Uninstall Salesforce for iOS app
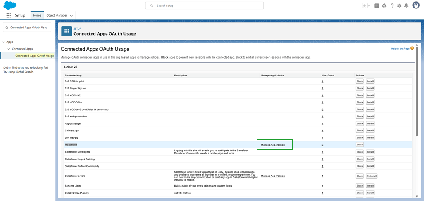The height and width of the screenshot is (201, 424). click(x=371, y=176)
